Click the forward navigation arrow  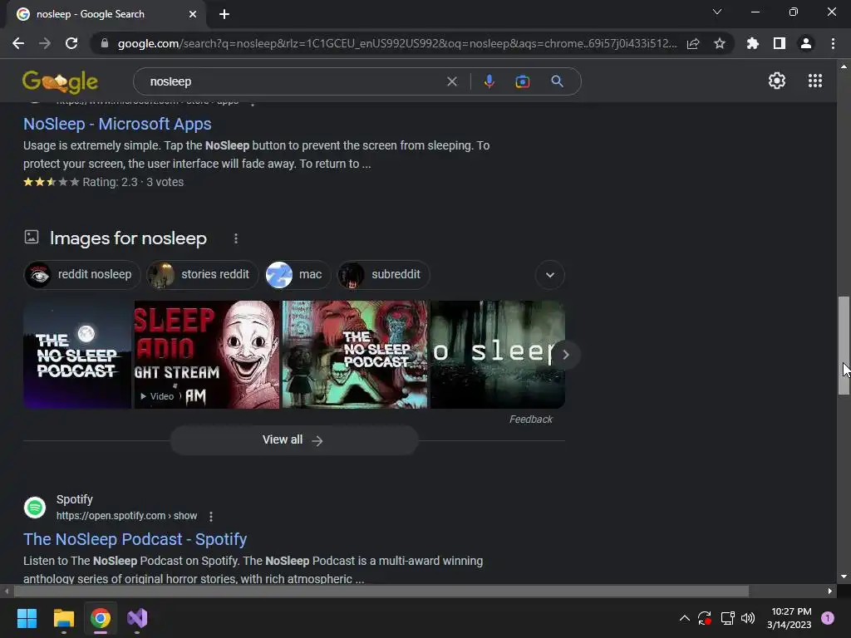coord(45,43)
